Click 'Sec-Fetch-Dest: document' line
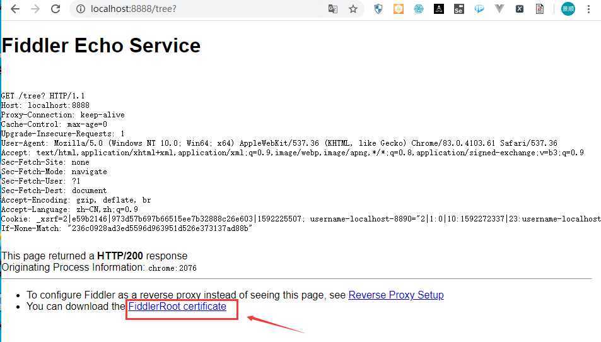The width and height of the screenshot is (601, 342). pos(54,191)
